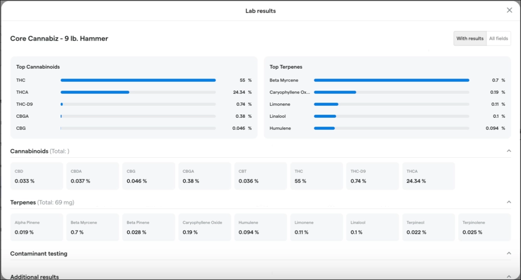521x280 pixels.
Task: Collapse the Cannabinoids section
Action: point(509,151)
